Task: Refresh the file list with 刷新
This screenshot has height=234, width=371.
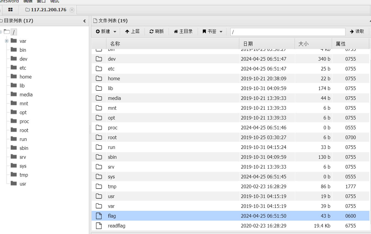Action: coord(157,32)
